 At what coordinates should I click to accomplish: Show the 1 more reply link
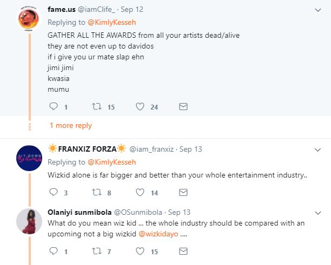click(x=71, y=126)
